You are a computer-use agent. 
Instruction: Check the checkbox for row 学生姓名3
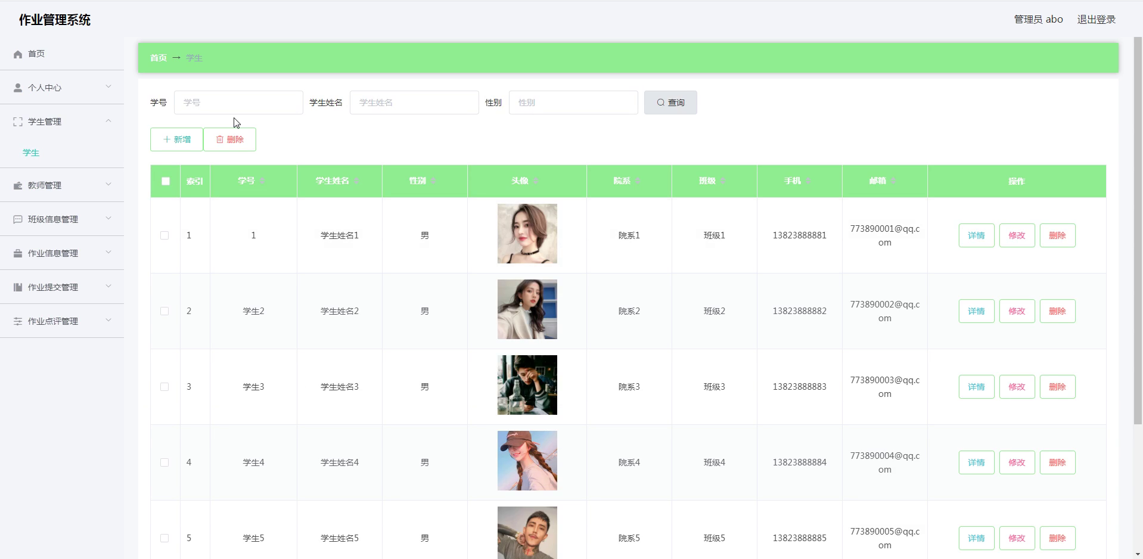(x=164, y=387)
